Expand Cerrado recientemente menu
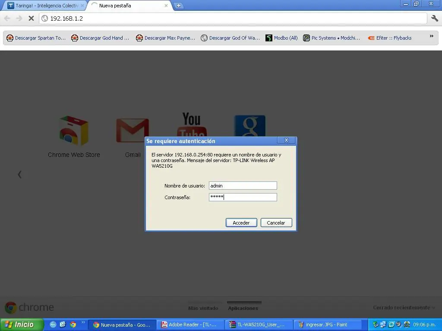The width and height of the screenshot is (442, 331). pos(404,308)
